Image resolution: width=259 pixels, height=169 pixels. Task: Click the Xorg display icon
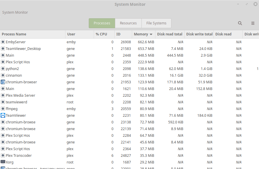point(3,162)
